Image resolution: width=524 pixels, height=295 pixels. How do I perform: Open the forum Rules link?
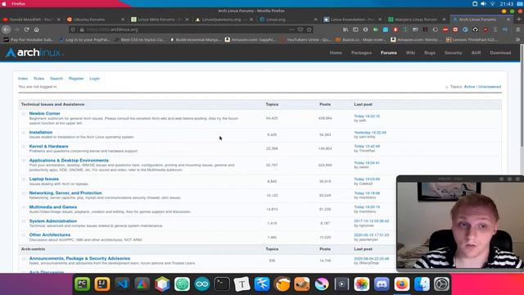(x=38, y=79)
